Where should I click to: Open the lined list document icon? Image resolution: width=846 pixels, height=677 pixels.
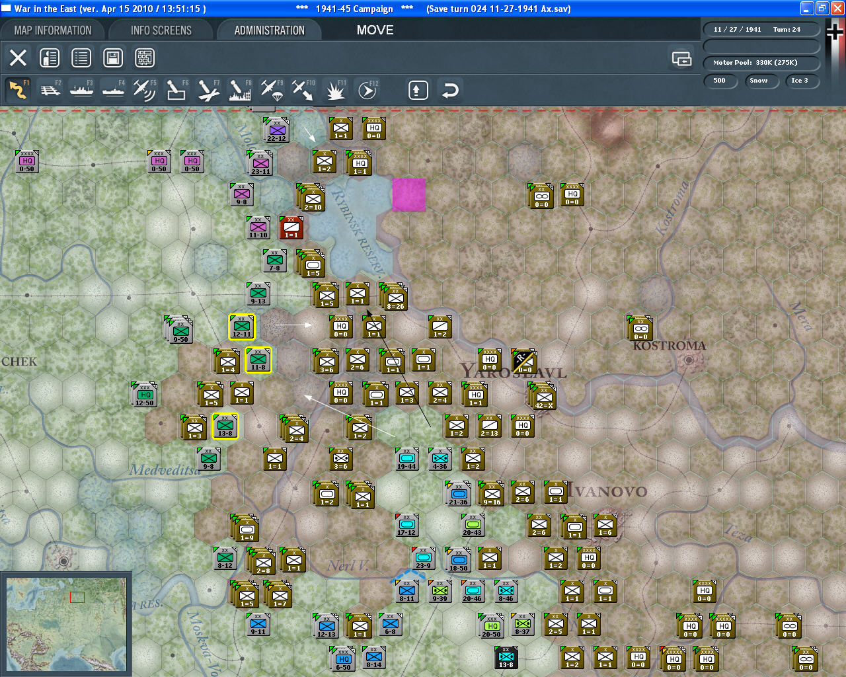[x=81, y=58]
